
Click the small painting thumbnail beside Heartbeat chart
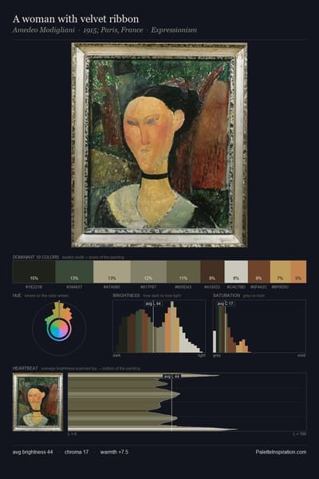coord(37,402)
